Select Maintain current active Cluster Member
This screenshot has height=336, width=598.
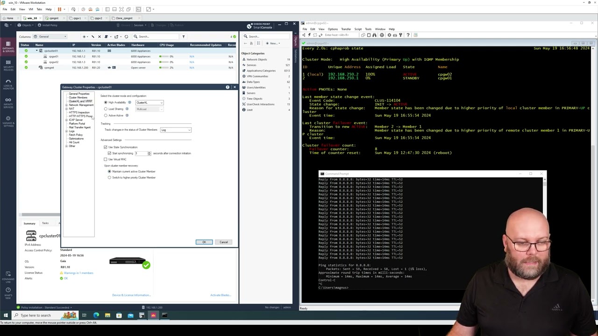click(x=109, y=171)
